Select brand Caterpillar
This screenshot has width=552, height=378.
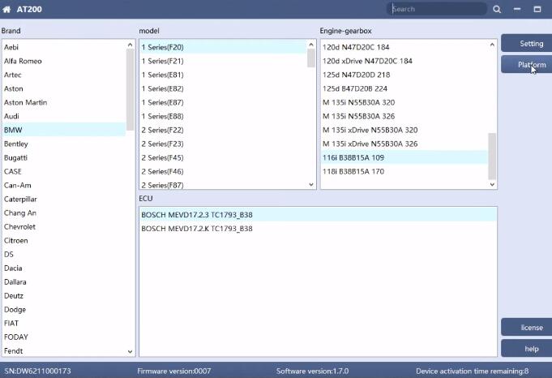pos(64,199)
